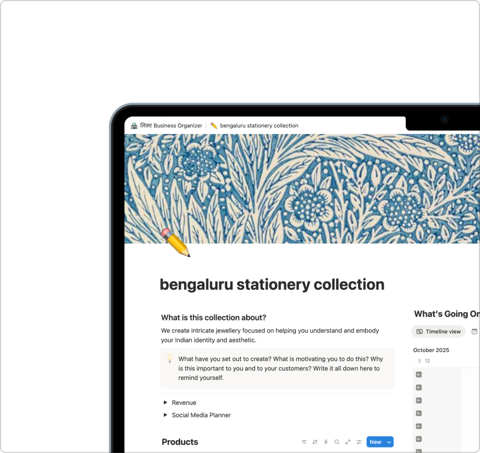Expand the Revenue toggle triangle
Image resolution: width=480 pixels, height=453 pixels.
tap(165, 403)
